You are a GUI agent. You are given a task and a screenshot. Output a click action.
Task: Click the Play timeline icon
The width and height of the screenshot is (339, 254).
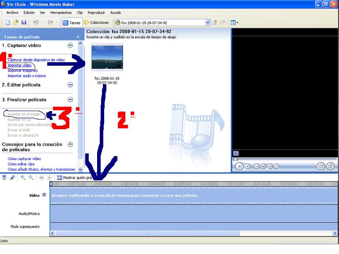[x=49, y=178]
